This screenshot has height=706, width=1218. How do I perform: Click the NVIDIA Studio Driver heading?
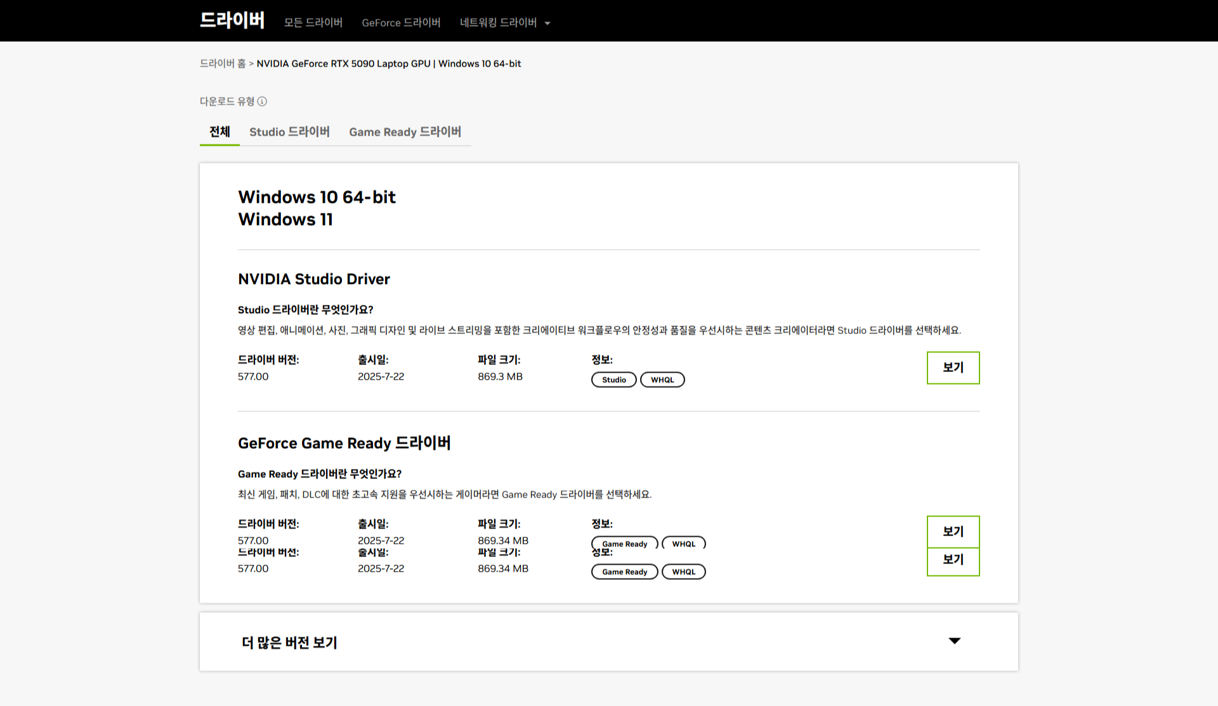(x=313, y=279)
